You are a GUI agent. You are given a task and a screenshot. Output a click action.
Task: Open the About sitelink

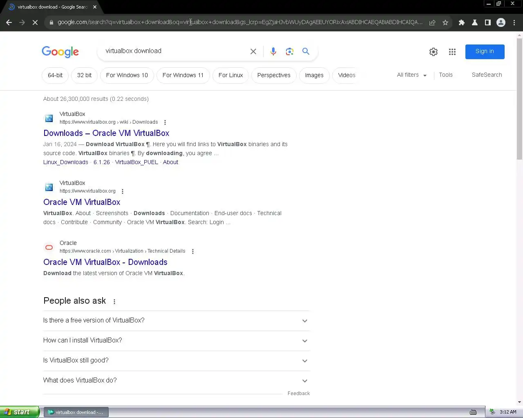[x=170, y=162]
